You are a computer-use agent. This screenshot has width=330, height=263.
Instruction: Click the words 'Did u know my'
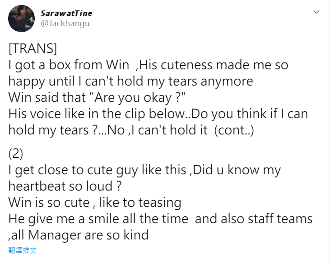tap(237, 170)
